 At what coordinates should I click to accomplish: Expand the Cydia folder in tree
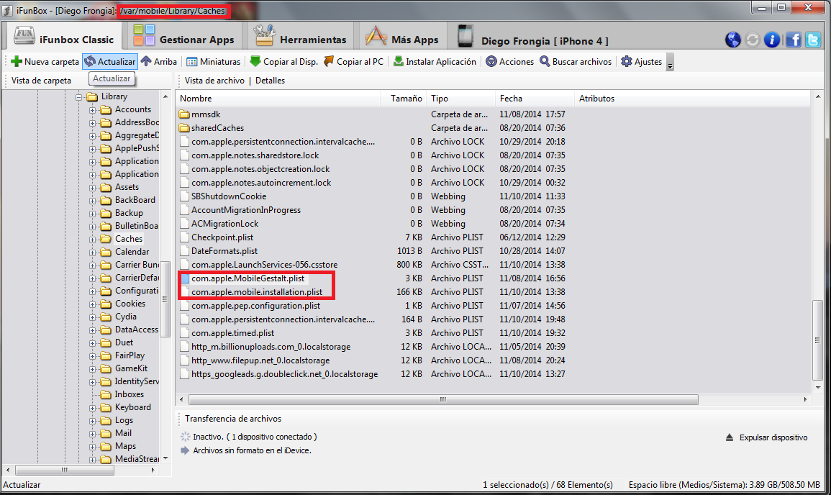[93, 317]
